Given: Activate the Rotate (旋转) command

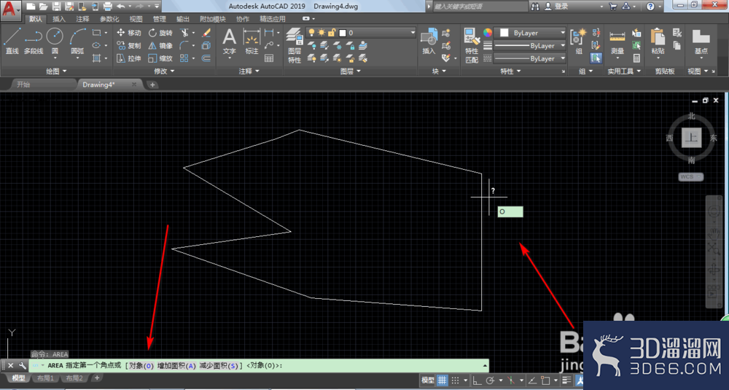Looking at the screenshot, I should [x=160, y=33].
